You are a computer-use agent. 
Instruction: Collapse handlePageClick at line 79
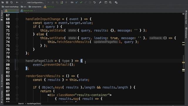(x=17, y=61)
